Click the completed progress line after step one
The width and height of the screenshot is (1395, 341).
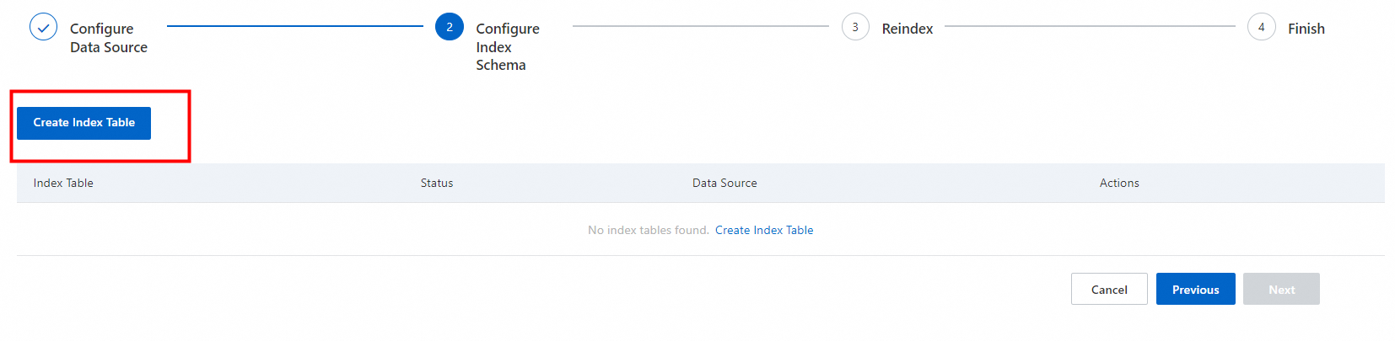tap(294, 26)
